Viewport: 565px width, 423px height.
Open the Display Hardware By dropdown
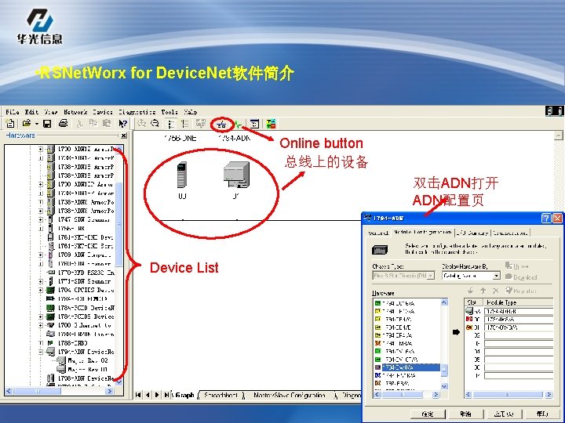(497, 276)
